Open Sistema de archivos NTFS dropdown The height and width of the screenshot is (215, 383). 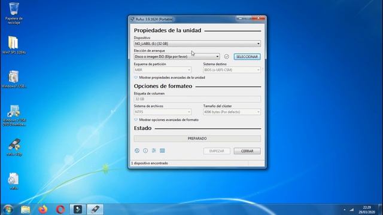[162, 112]
